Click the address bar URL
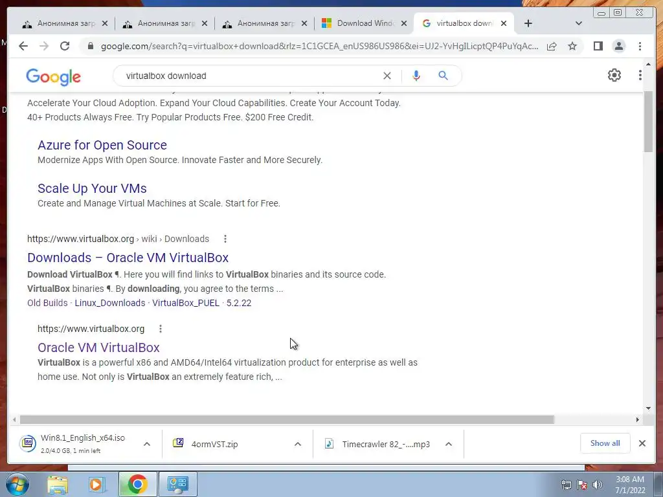The width and height of the screenshot is (663, 497). pyautogui.click(x=319, y=46)
